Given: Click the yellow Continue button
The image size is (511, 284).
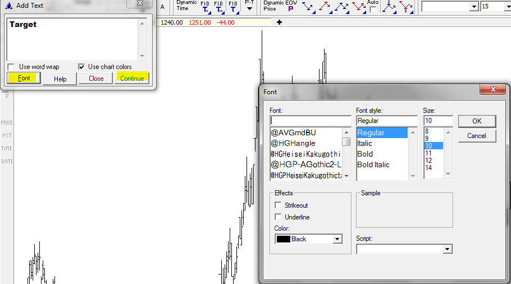Looking at the screenshot, I should [132, 78].
